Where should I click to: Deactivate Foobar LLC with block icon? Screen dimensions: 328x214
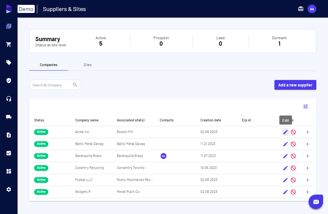(x=293, y=180)
